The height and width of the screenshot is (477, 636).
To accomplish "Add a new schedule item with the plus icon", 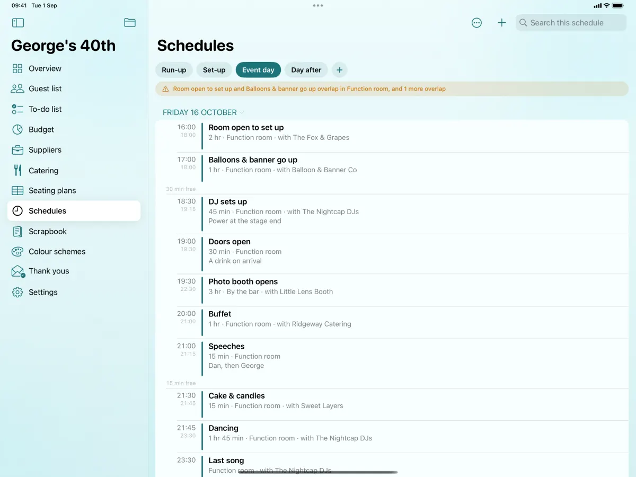I will point(501,23).
